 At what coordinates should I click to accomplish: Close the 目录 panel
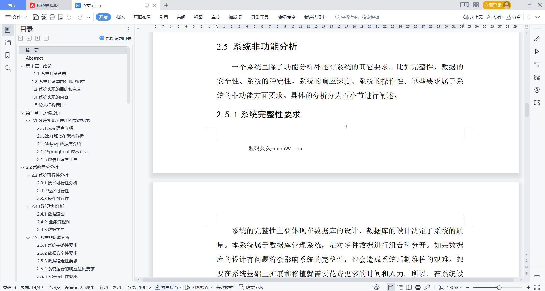click(127, 29)
